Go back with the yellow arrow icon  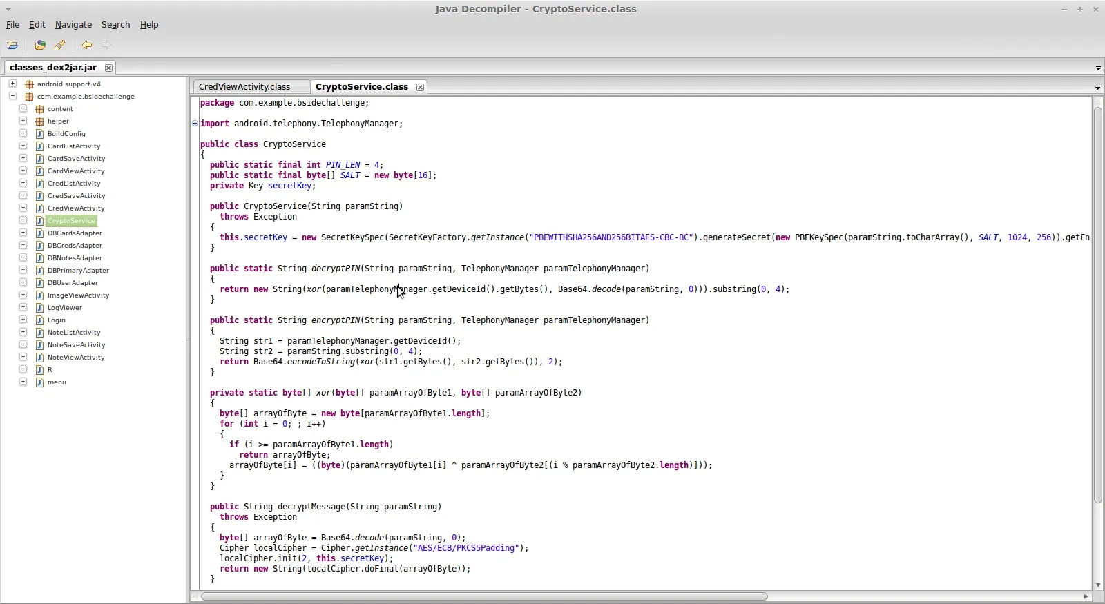tap(86, 45)
